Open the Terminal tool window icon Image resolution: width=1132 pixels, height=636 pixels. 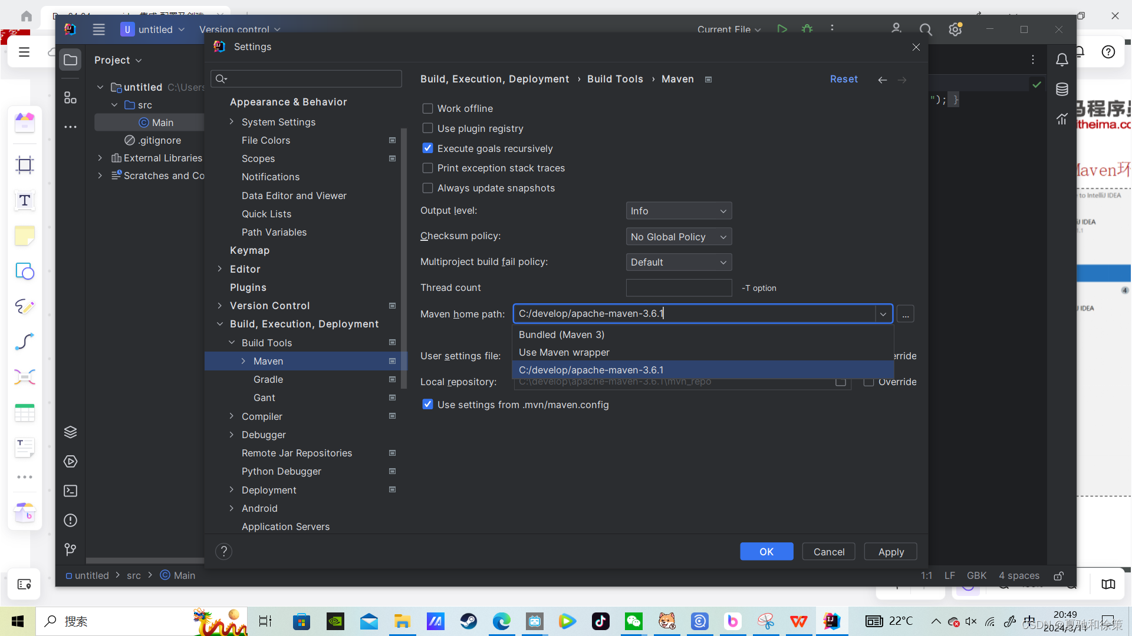point(70,491)
